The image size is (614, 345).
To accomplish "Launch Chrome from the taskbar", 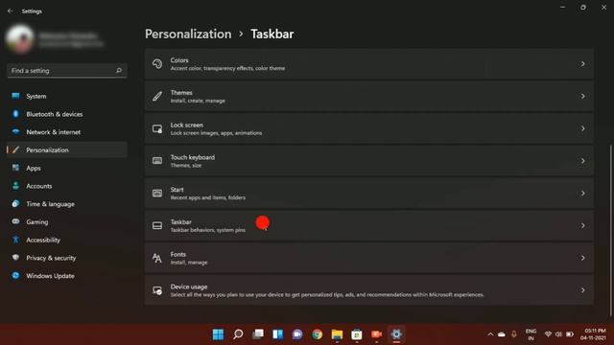I will (x=318, y=334).
